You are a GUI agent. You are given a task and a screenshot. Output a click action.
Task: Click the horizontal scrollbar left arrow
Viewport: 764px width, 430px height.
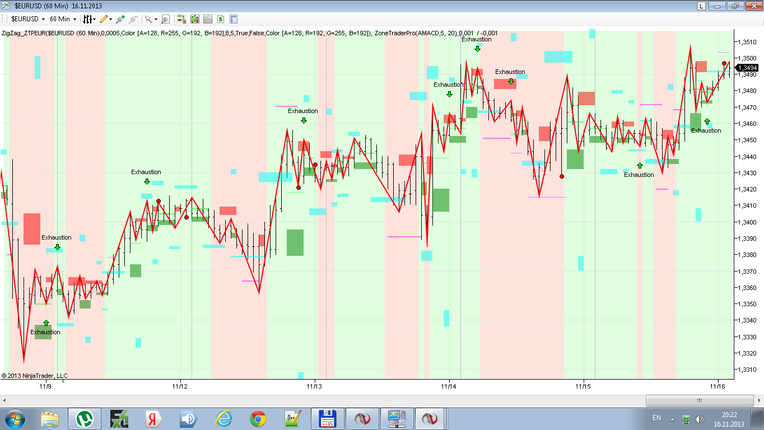click(x=4, y=401)
